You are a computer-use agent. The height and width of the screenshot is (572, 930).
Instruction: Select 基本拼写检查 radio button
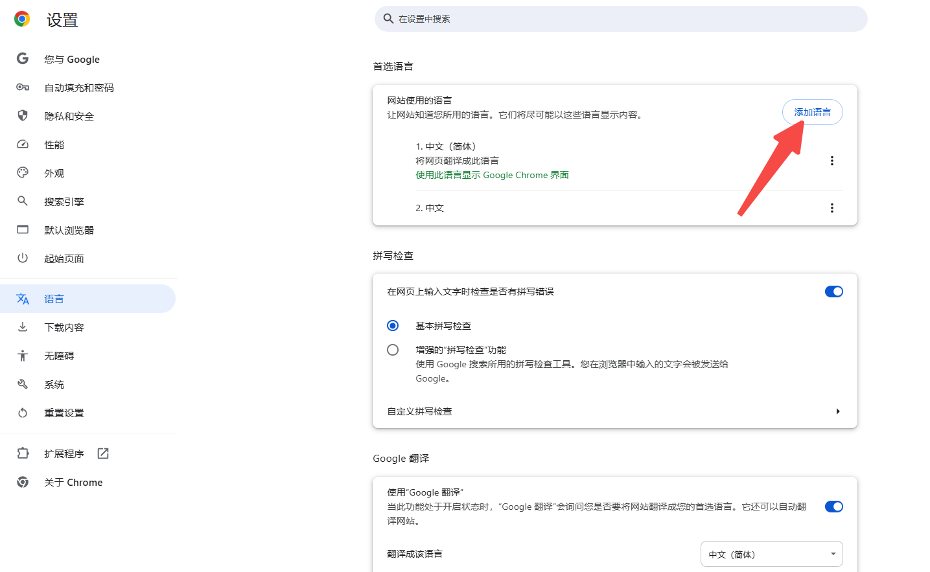393,325
